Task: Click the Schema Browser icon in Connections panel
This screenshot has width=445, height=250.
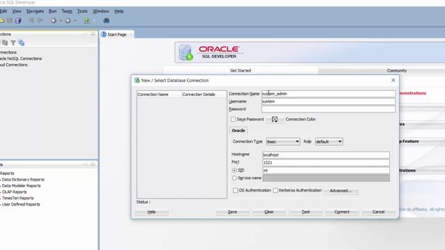Action: click(x=22, y=43)
